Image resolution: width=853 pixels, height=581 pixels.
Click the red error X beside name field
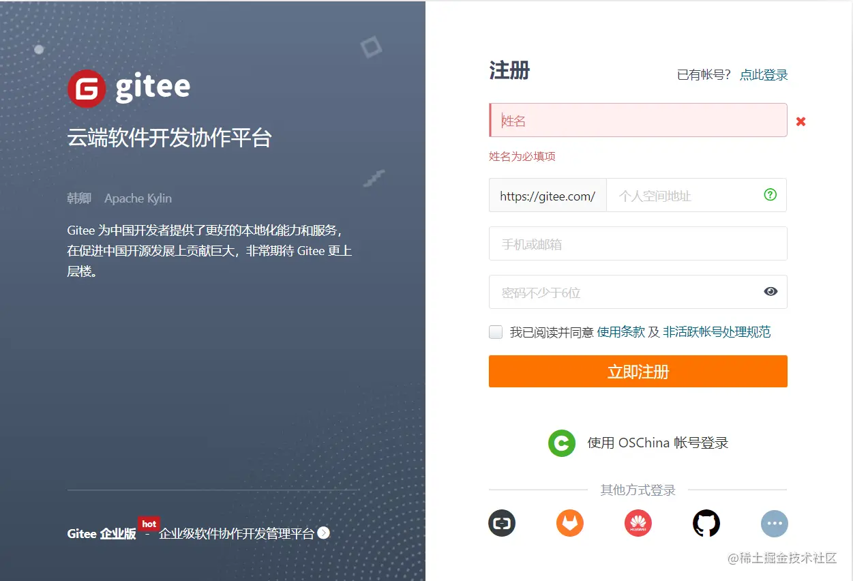pyautogui.click(x=801, y=121)
